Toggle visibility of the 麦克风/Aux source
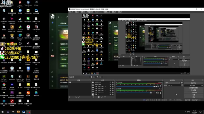 [110, 84]
